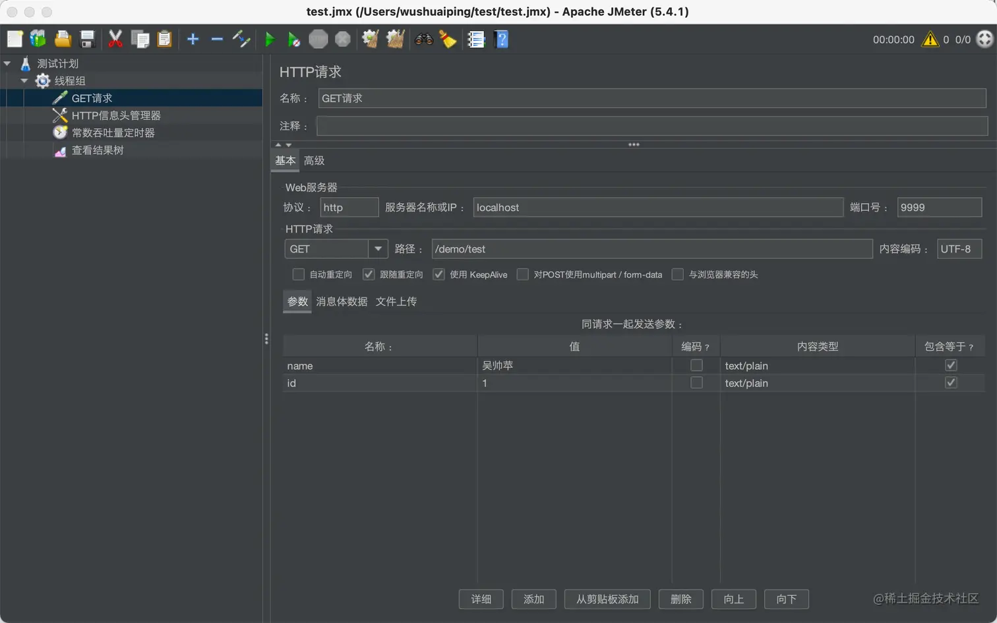Click the 注释 comment field

click(652, 126)
